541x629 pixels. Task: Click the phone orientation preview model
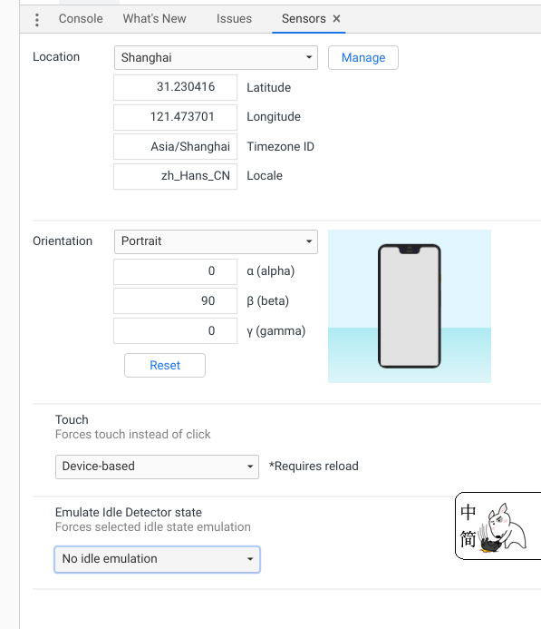pos(410,306)
